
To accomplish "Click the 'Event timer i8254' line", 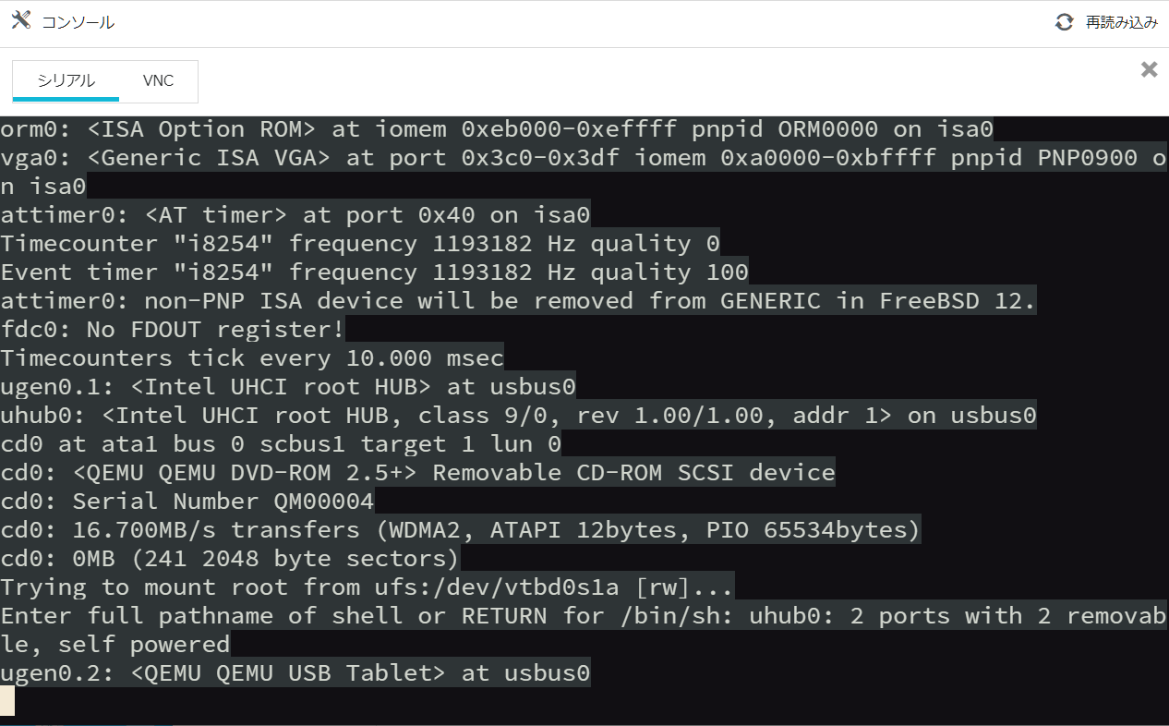I will pyautogui.click(x=375, y=272).
